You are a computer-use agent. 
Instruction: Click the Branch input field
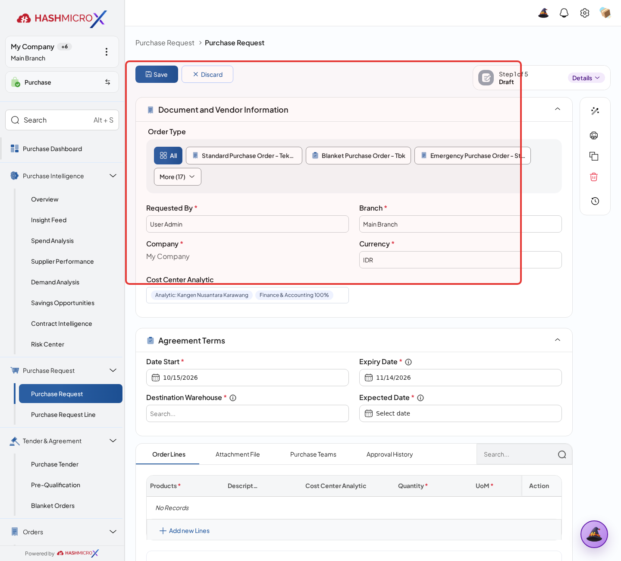pos(461,224)
